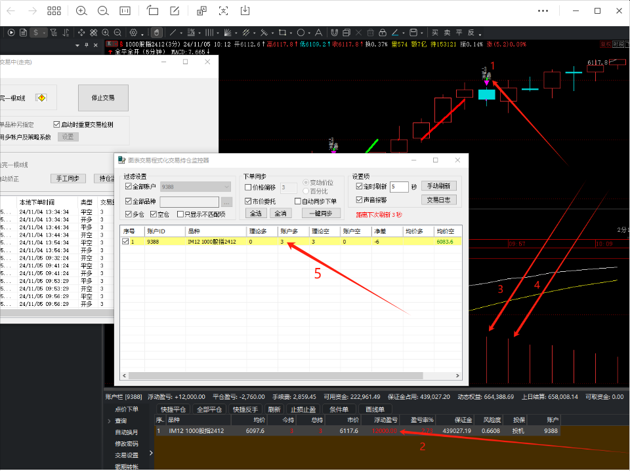630x471 pixels.
Task: Toggle the magnet snap icon
Action: point(334,33)
